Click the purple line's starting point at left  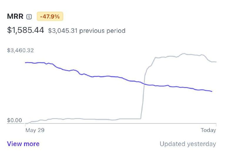(26, 62)
